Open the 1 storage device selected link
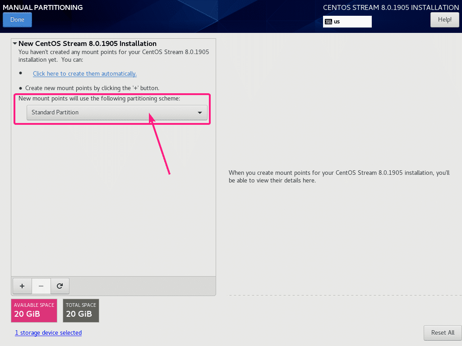Viewport: 462px width, 346px height. (48, 333)
